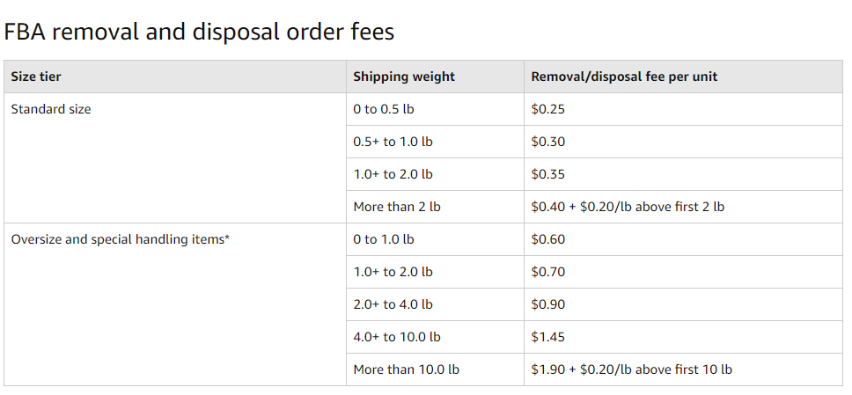Select the 2.0+ to 4.0 lb cell
The height and width of the screenshot is (395, 852).
coord(435,304)
